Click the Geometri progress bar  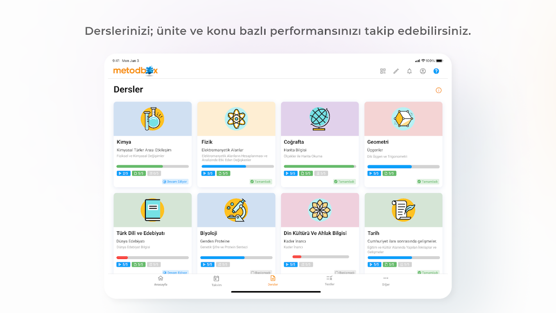pos(403,167)
